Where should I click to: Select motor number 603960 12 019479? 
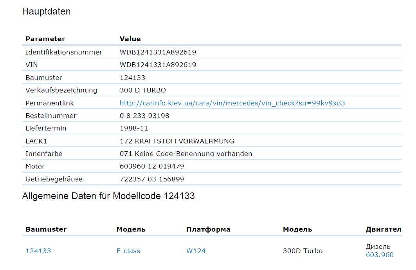pyautogui.click(x=152, y=167)
